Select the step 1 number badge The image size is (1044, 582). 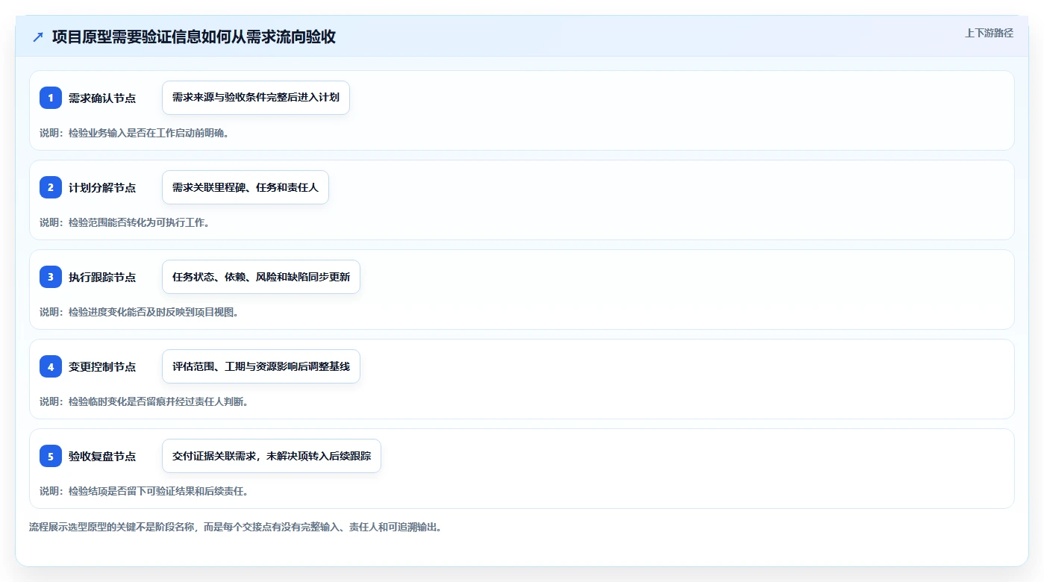click(51, 98)
